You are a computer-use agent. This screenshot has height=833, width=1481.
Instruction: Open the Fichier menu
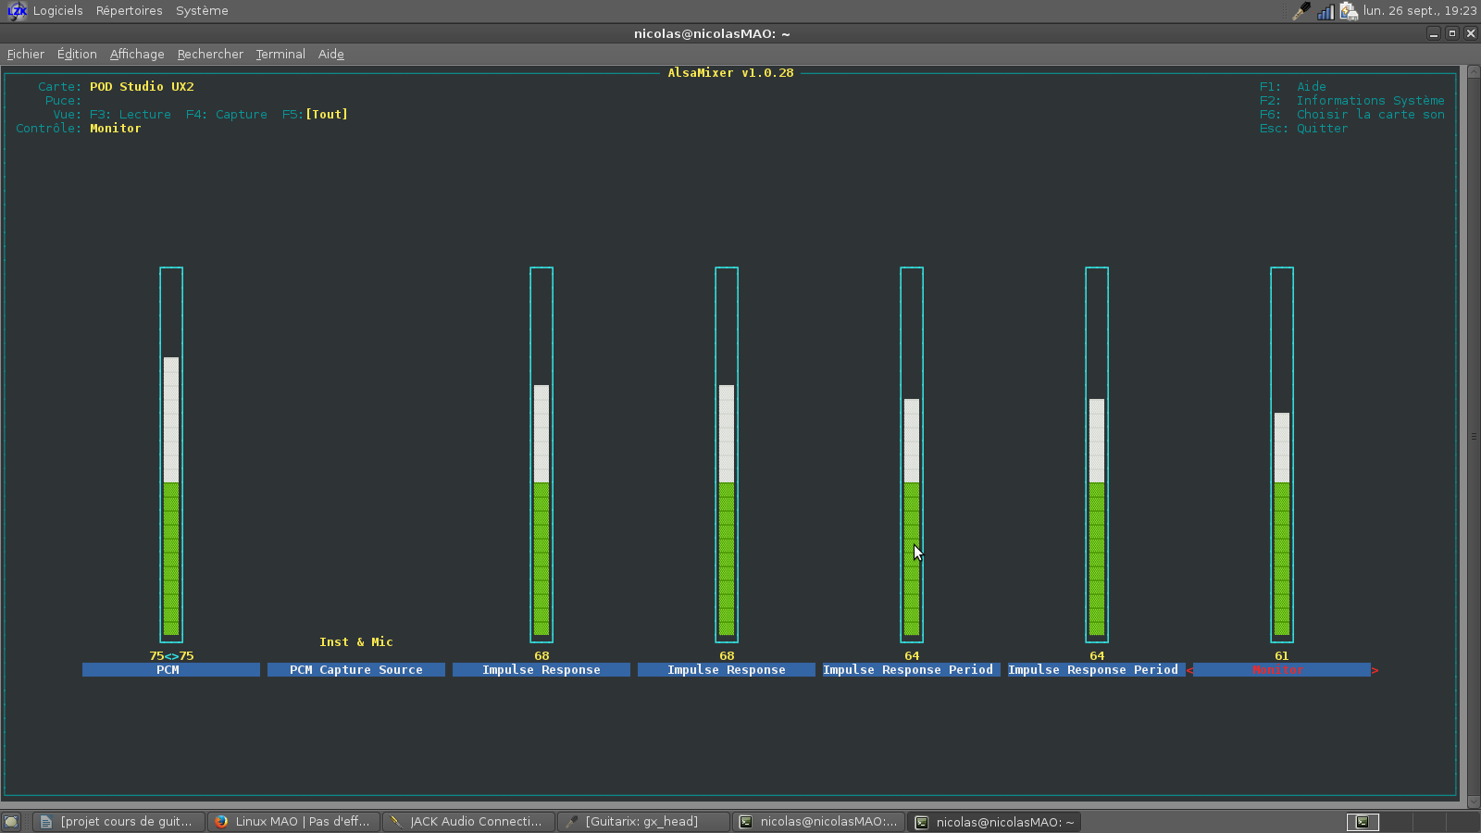(x=26, y=55)
